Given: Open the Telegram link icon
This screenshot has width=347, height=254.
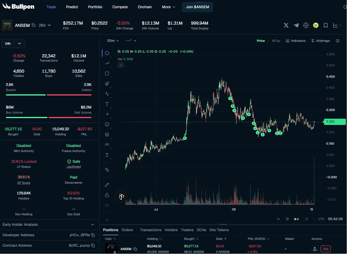Looking at the screenshot, I should [x=296, y=25].
